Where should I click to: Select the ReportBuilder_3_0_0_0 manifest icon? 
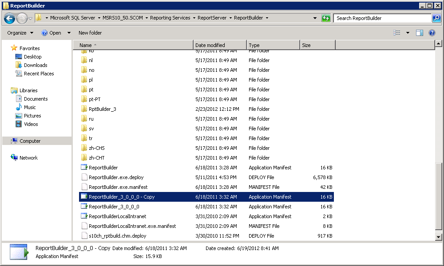click(84, 206)
